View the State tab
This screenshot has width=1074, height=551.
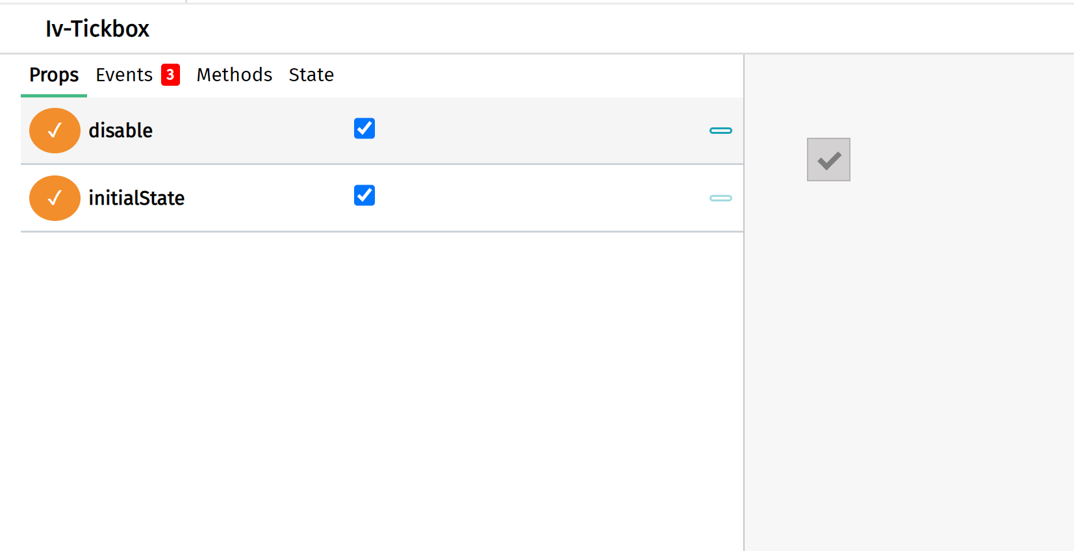click(311, 75)
